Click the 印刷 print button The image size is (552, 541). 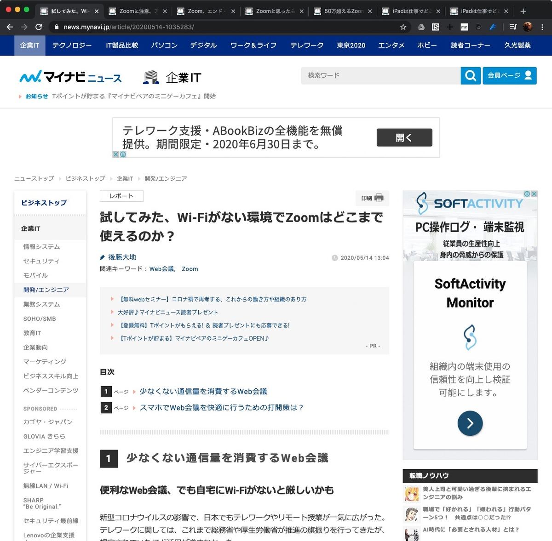(x=372, y=198)
